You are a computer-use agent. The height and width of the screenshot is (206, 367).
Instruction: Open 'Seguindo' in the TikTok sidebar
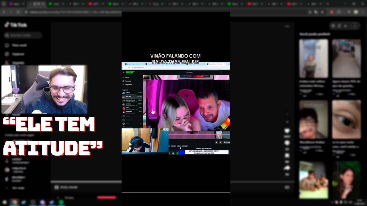coord(15,63)
